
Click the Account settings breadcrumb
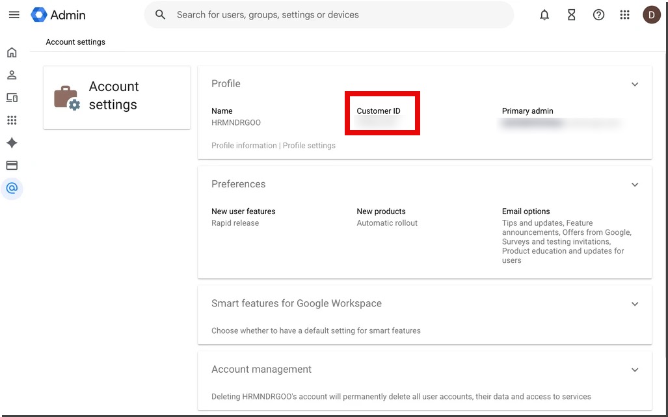point(75,42)
